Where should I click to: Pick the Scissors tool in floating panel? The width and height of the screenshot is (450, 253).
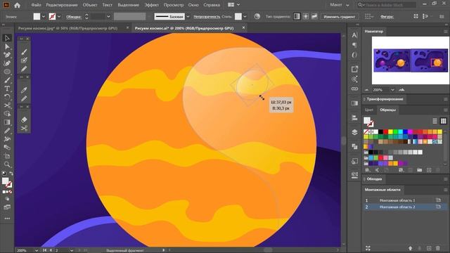[x=24, y=128]
